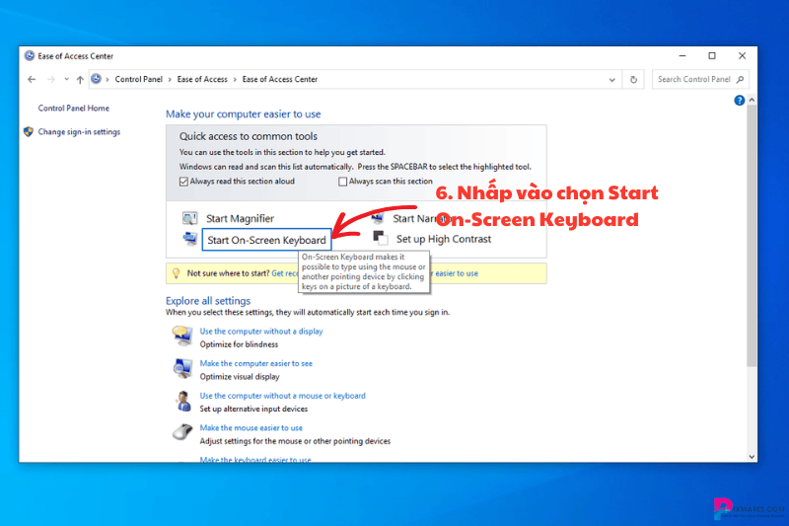Click the shield icon for sign-in settings
789x526 pixels.
29,131
